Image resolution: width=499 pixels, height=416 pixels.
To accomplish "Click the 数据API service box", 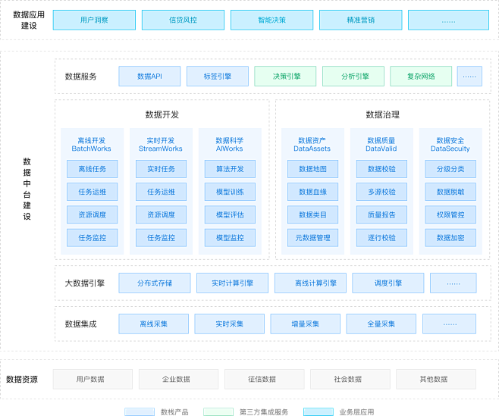I will [149, 77].
